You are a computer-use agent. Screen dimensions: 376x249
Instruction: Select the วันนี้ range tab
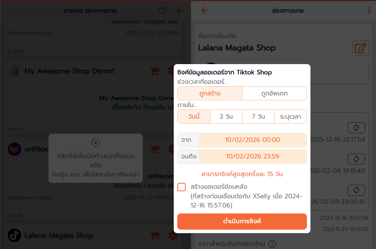point(194,117)
